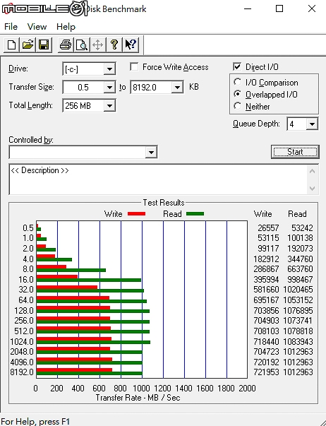Click the Print Preview magnifier icon

[82, 45]
